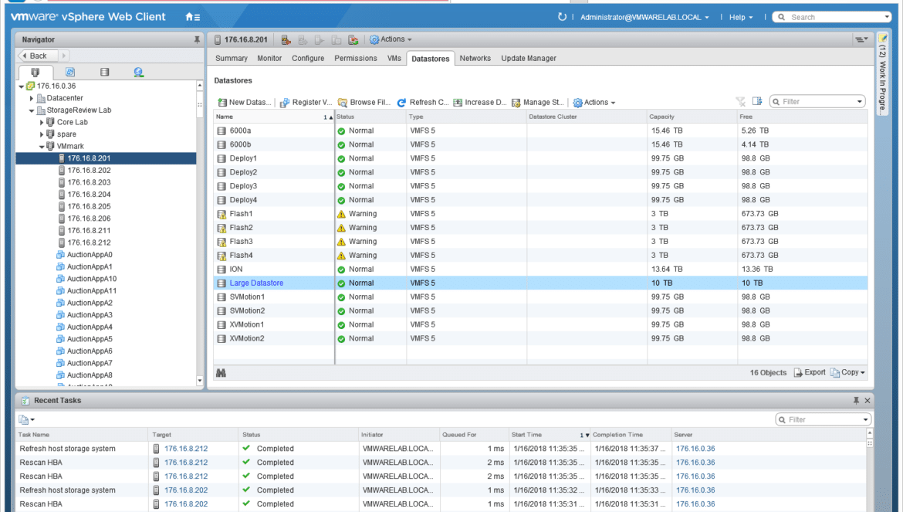
Task: Pin the Navigator panel
Action: click(197, 39)
